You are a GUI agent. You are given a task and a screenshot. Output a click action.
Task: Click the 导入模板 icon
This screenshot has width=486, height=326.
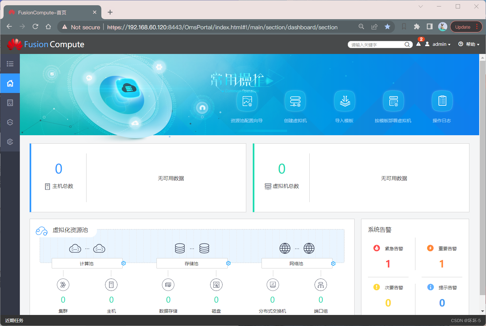click(344, 101)
